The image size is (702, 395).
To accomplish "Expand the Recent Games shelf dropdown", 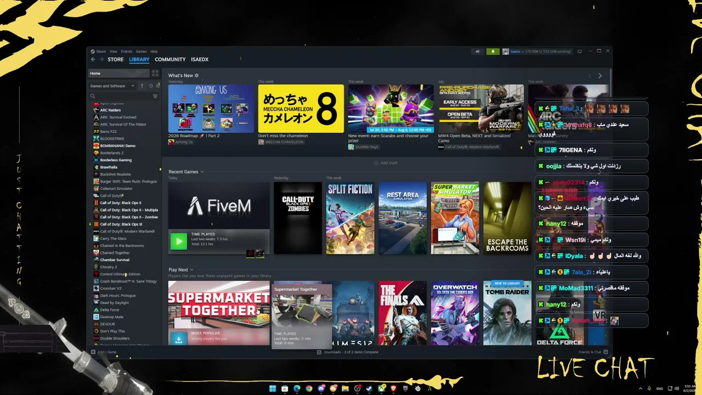I will (x=202, y=172).
